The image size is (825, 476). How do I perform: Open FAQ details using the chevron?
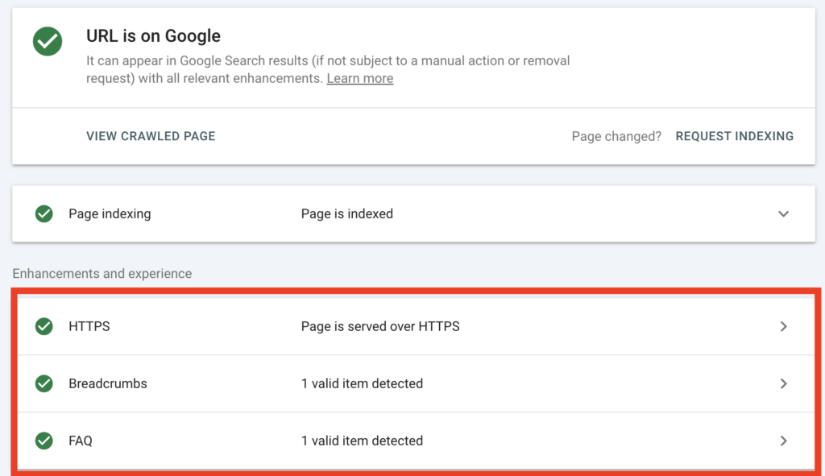783,441
